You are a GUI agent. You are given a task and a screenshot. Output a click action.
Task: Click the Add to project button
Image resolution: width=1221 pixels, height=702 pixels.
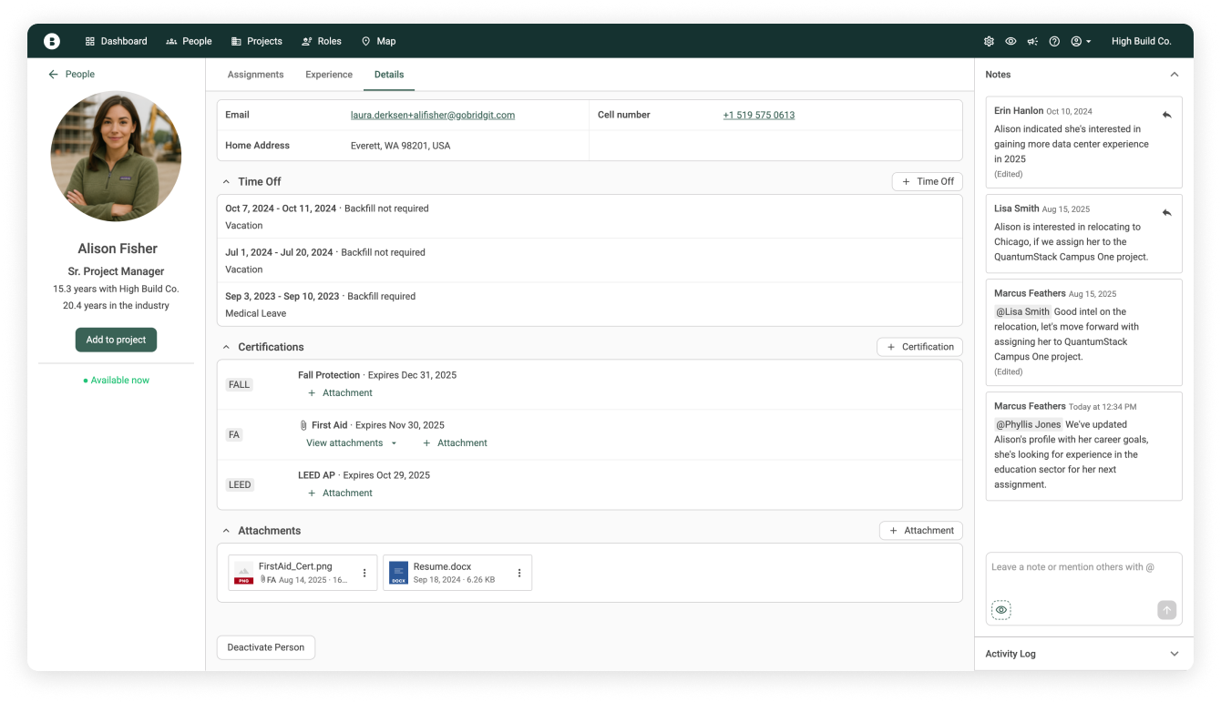[x=116, y=340]
